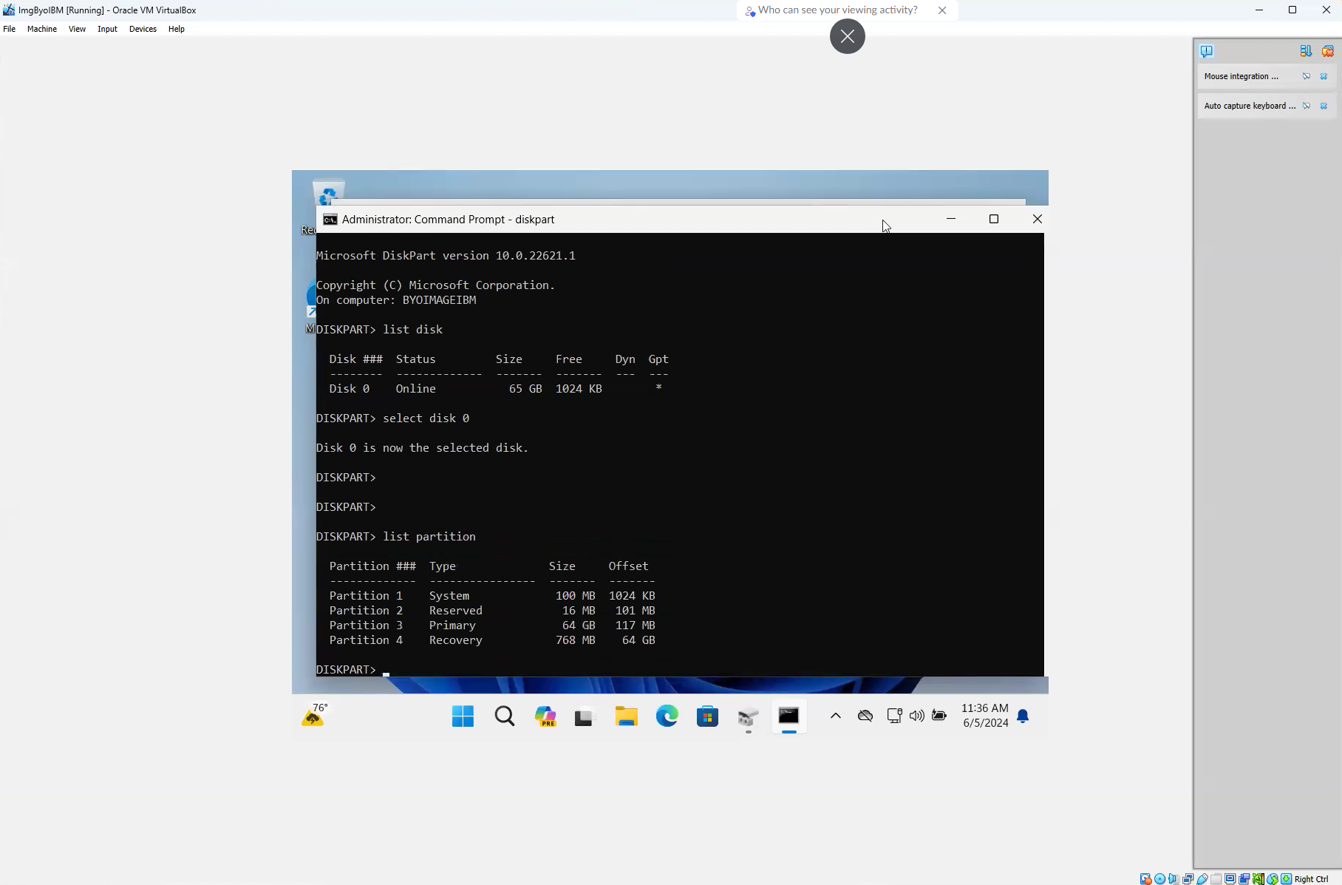Click the 'Partition 1' System row
Viewport: 1342px width, 885px height.
(492, 596)
